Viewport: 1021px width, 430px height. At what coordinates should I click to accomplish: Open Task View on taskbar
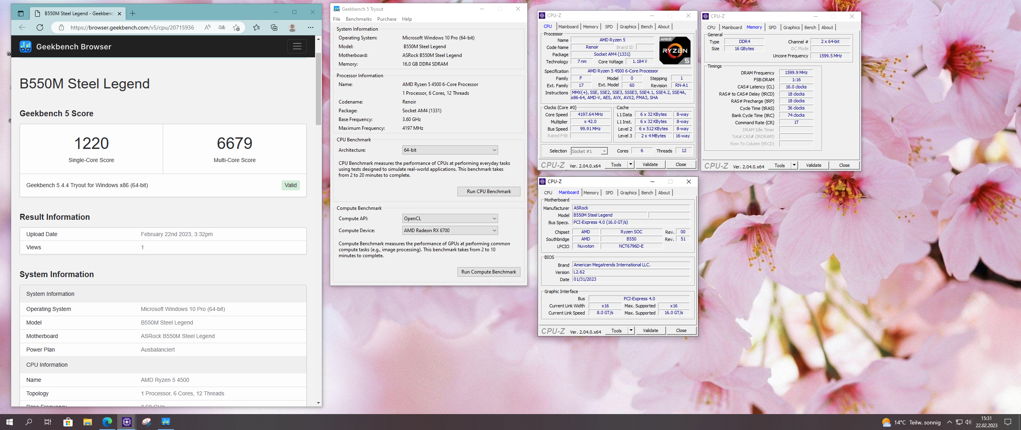pyautogui.click(x=48, y=422)
